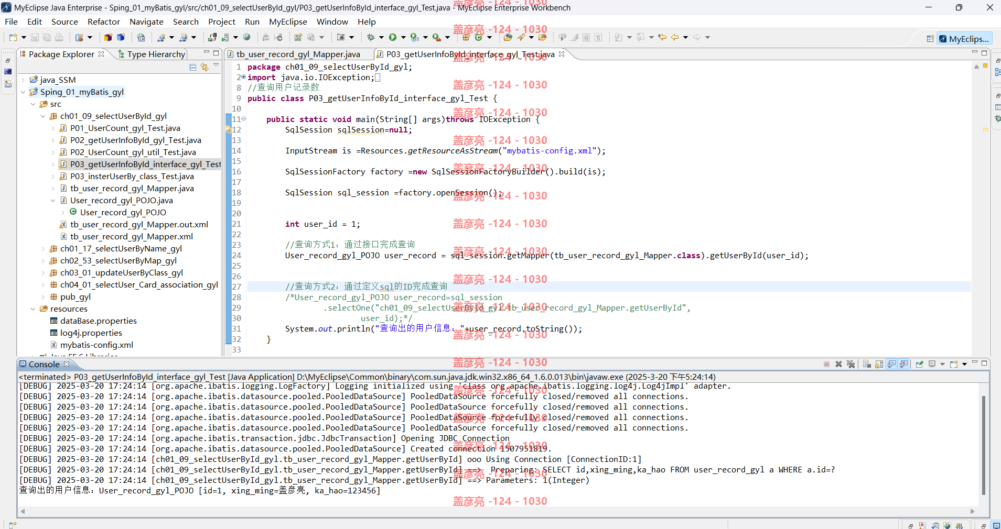
Task: Open the File menu
Action: (11, 21)
